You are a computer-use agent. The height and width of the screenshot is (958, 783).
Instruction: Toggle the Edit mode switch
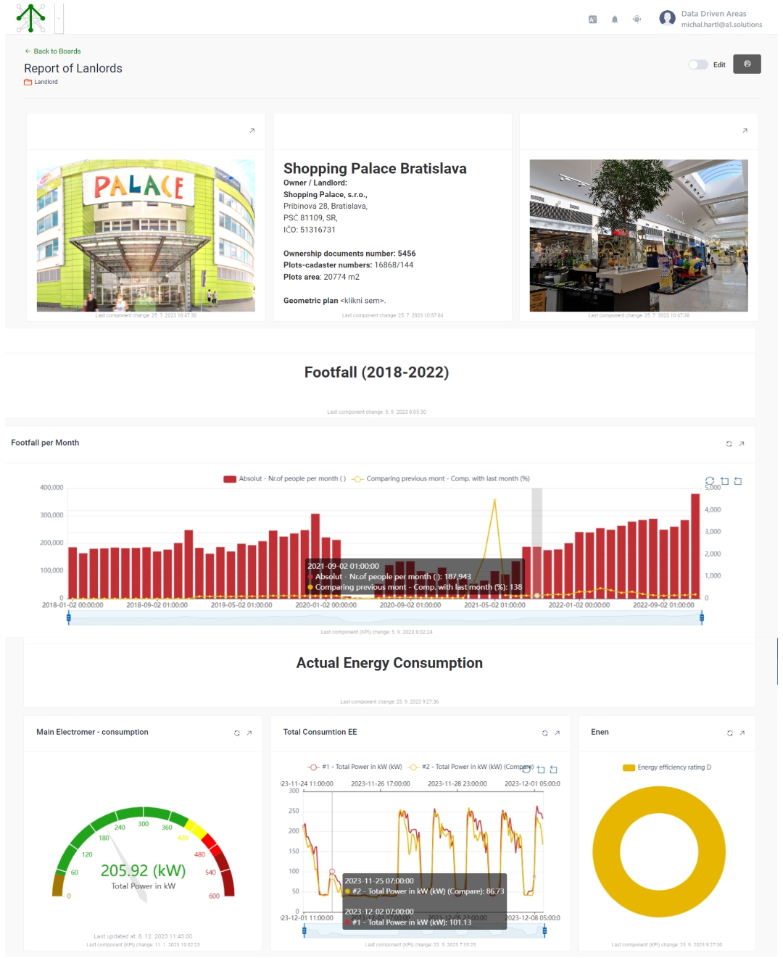click(697, 64)
